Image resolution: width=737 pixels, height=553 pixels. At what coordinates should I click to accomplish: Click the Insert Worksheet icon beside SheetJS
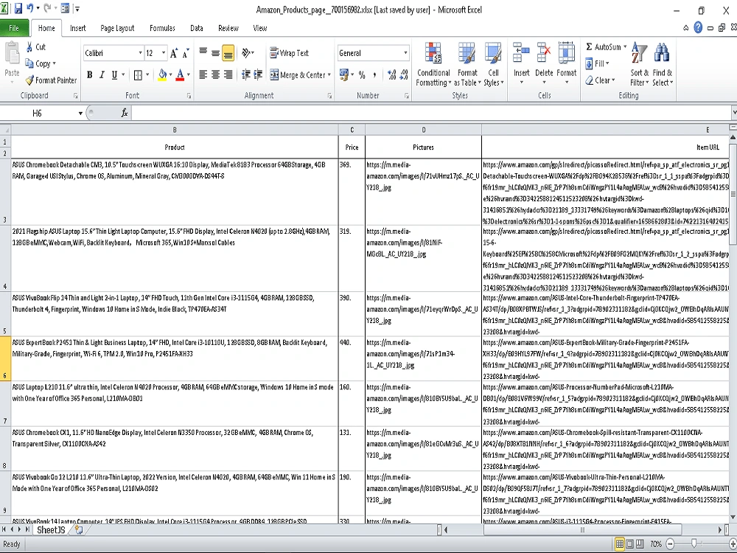[x=79, y=530]
